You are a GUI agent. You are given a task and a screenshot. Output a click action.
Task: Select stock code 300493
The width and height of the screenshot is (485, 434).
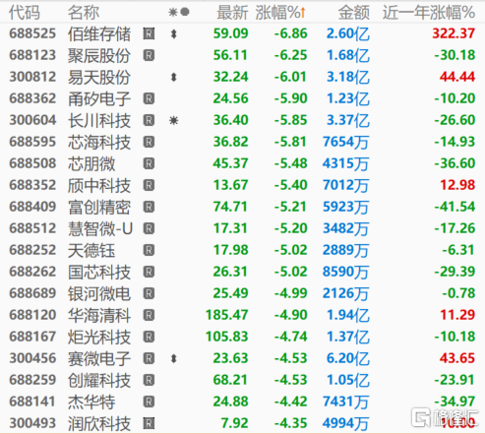point(32,423)
